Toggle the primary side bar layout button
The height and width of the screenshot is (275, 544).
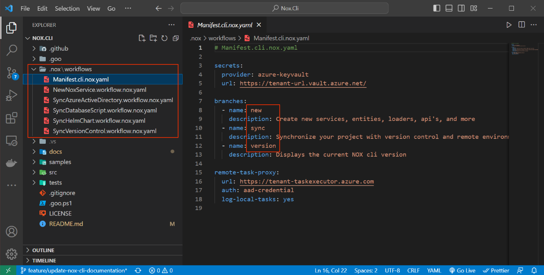437,9
